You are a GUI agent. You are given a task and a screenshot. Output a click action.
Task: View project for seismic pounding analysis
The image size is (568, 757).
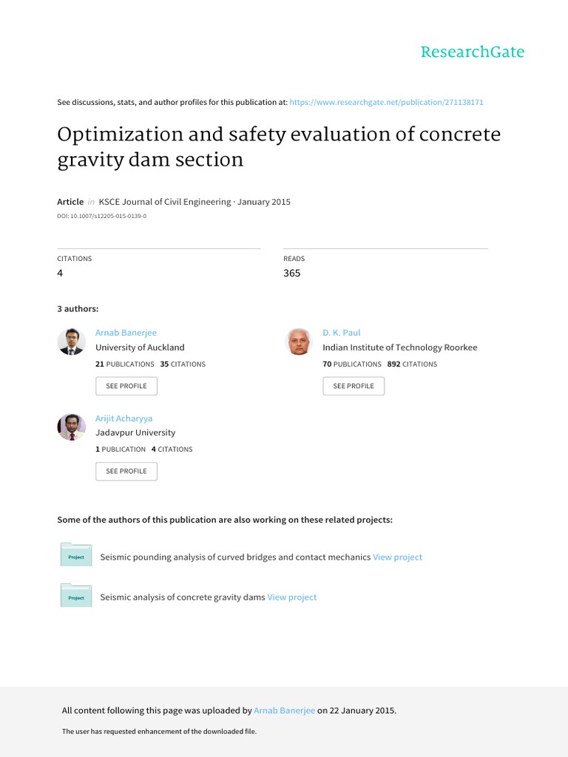[397, 557]
